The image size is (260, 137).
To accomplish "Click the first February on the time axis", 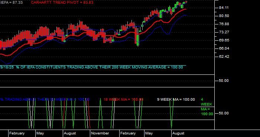I will [17, 133].
